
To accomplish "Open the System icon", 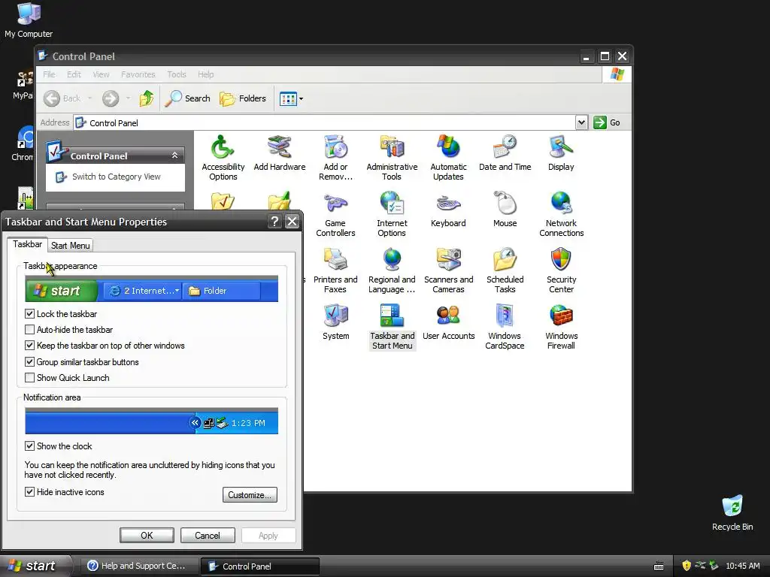I will click(335, 322).
